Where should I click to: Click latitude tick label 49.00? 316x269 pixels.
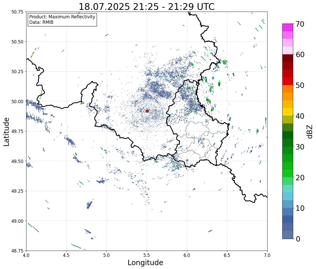pos(17,221)
